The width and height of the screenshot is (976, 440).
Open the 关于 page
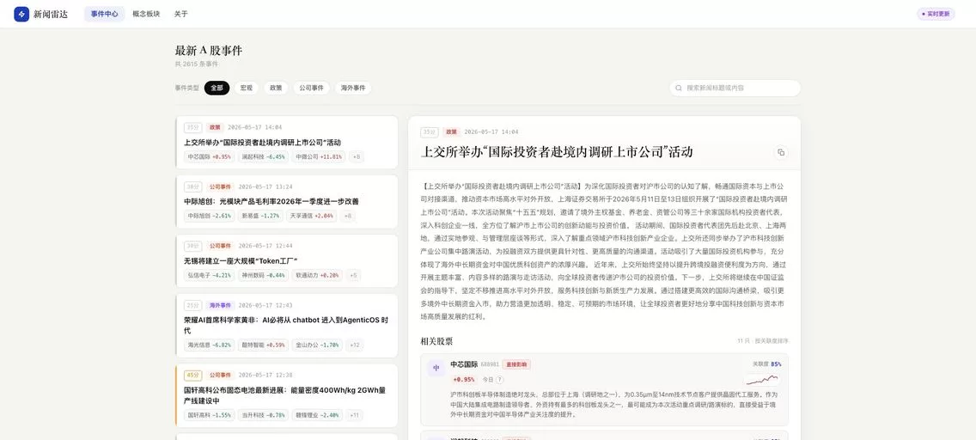point(181,14)
